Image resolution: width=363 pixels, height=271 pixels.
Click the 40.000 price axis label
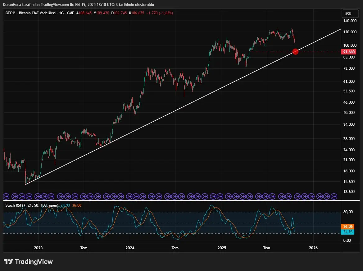pyautogui.click(x=349, y=112)
